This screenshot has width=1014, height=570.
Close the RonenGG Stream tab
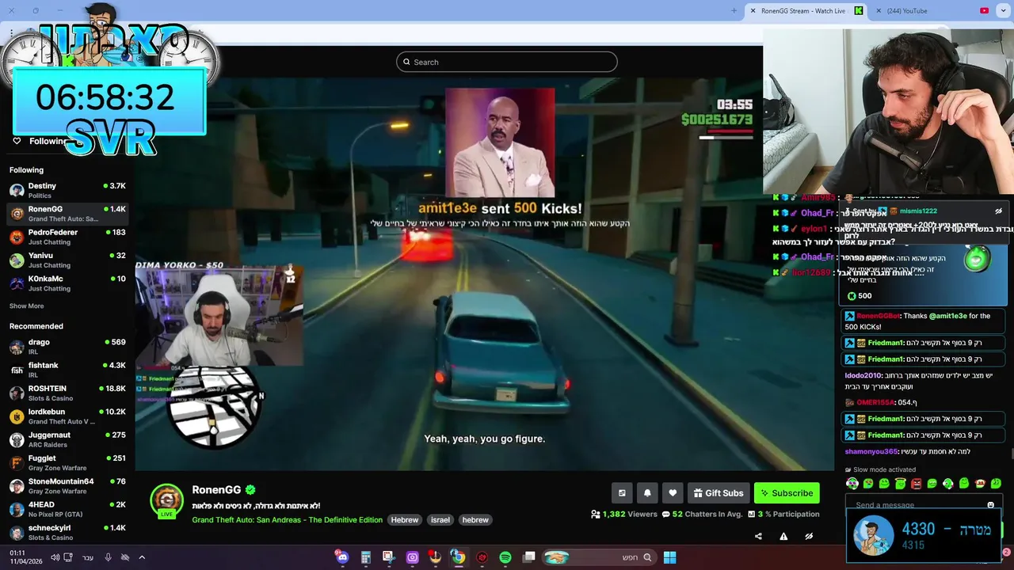[x=753, y=11]
